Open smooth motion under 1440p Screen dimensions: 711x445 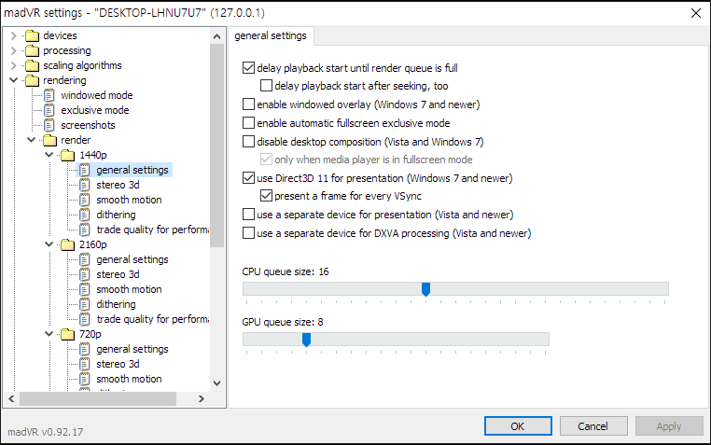pos(129,200)
